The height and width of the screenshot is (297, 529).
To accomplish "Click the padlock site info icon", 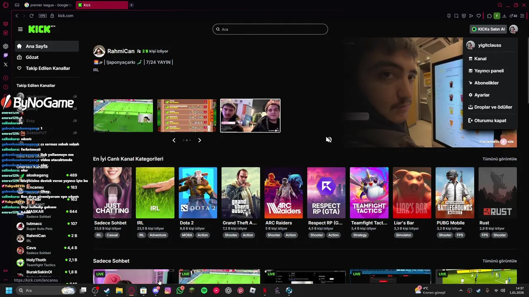I will 52,16.
